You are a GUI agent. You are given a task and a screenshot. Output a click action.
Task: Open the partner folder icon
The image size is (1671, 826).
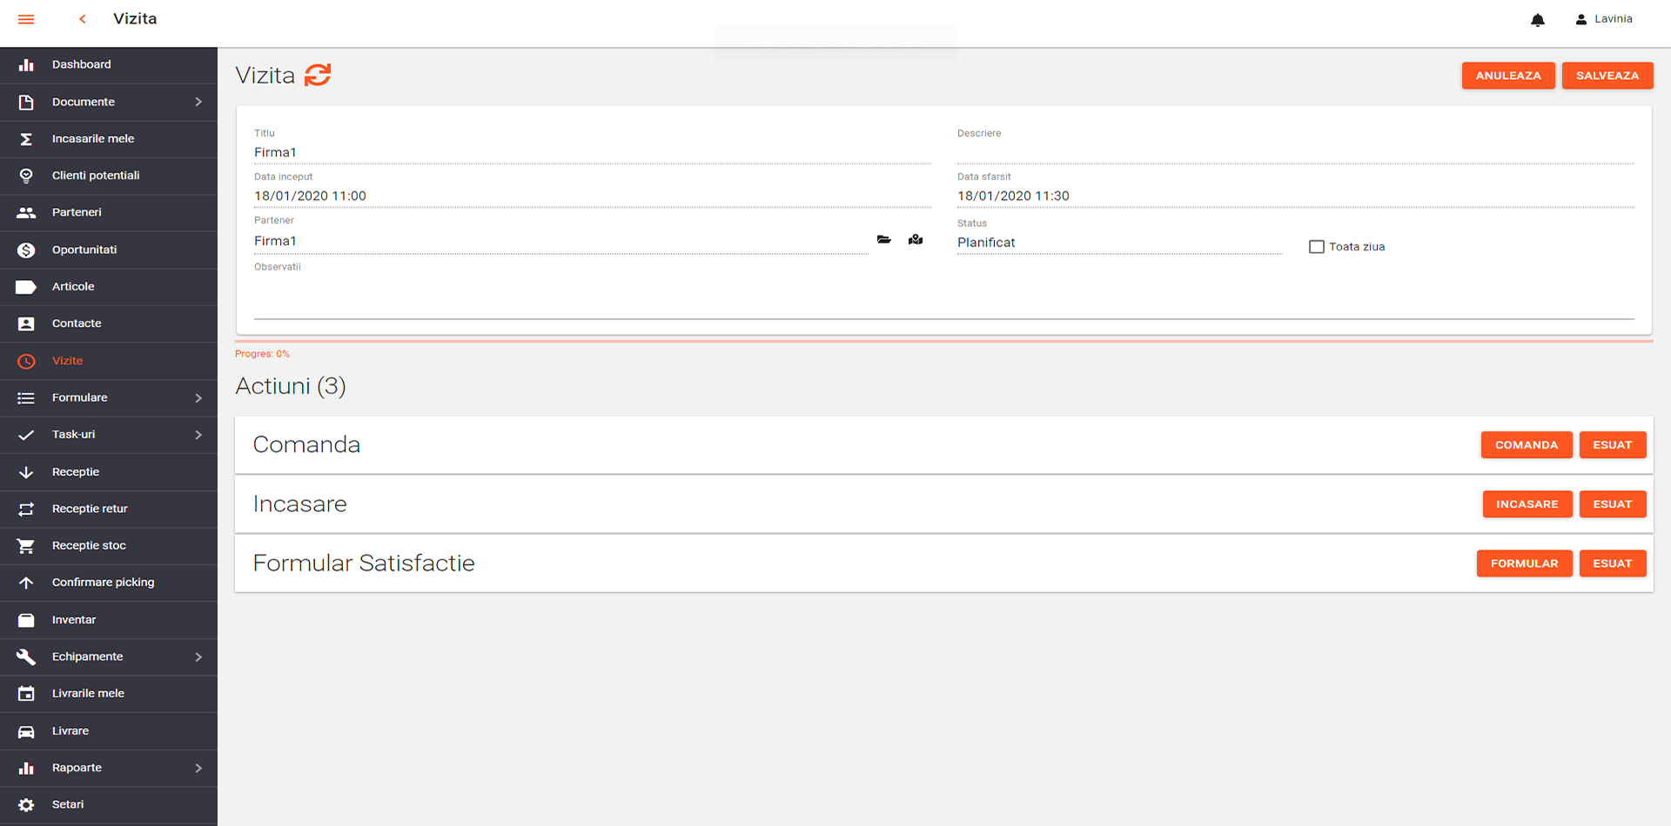click(884, 240)
